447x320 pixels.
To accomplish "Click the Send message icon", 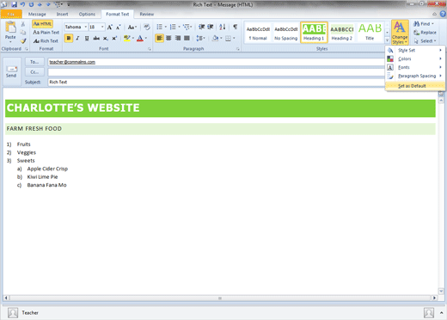I will tap(12, 72).
